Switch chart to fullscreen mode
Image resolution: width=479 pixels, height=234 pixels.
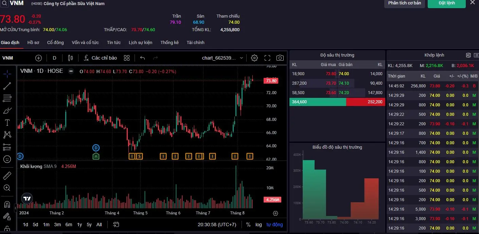tap(267, 58)
